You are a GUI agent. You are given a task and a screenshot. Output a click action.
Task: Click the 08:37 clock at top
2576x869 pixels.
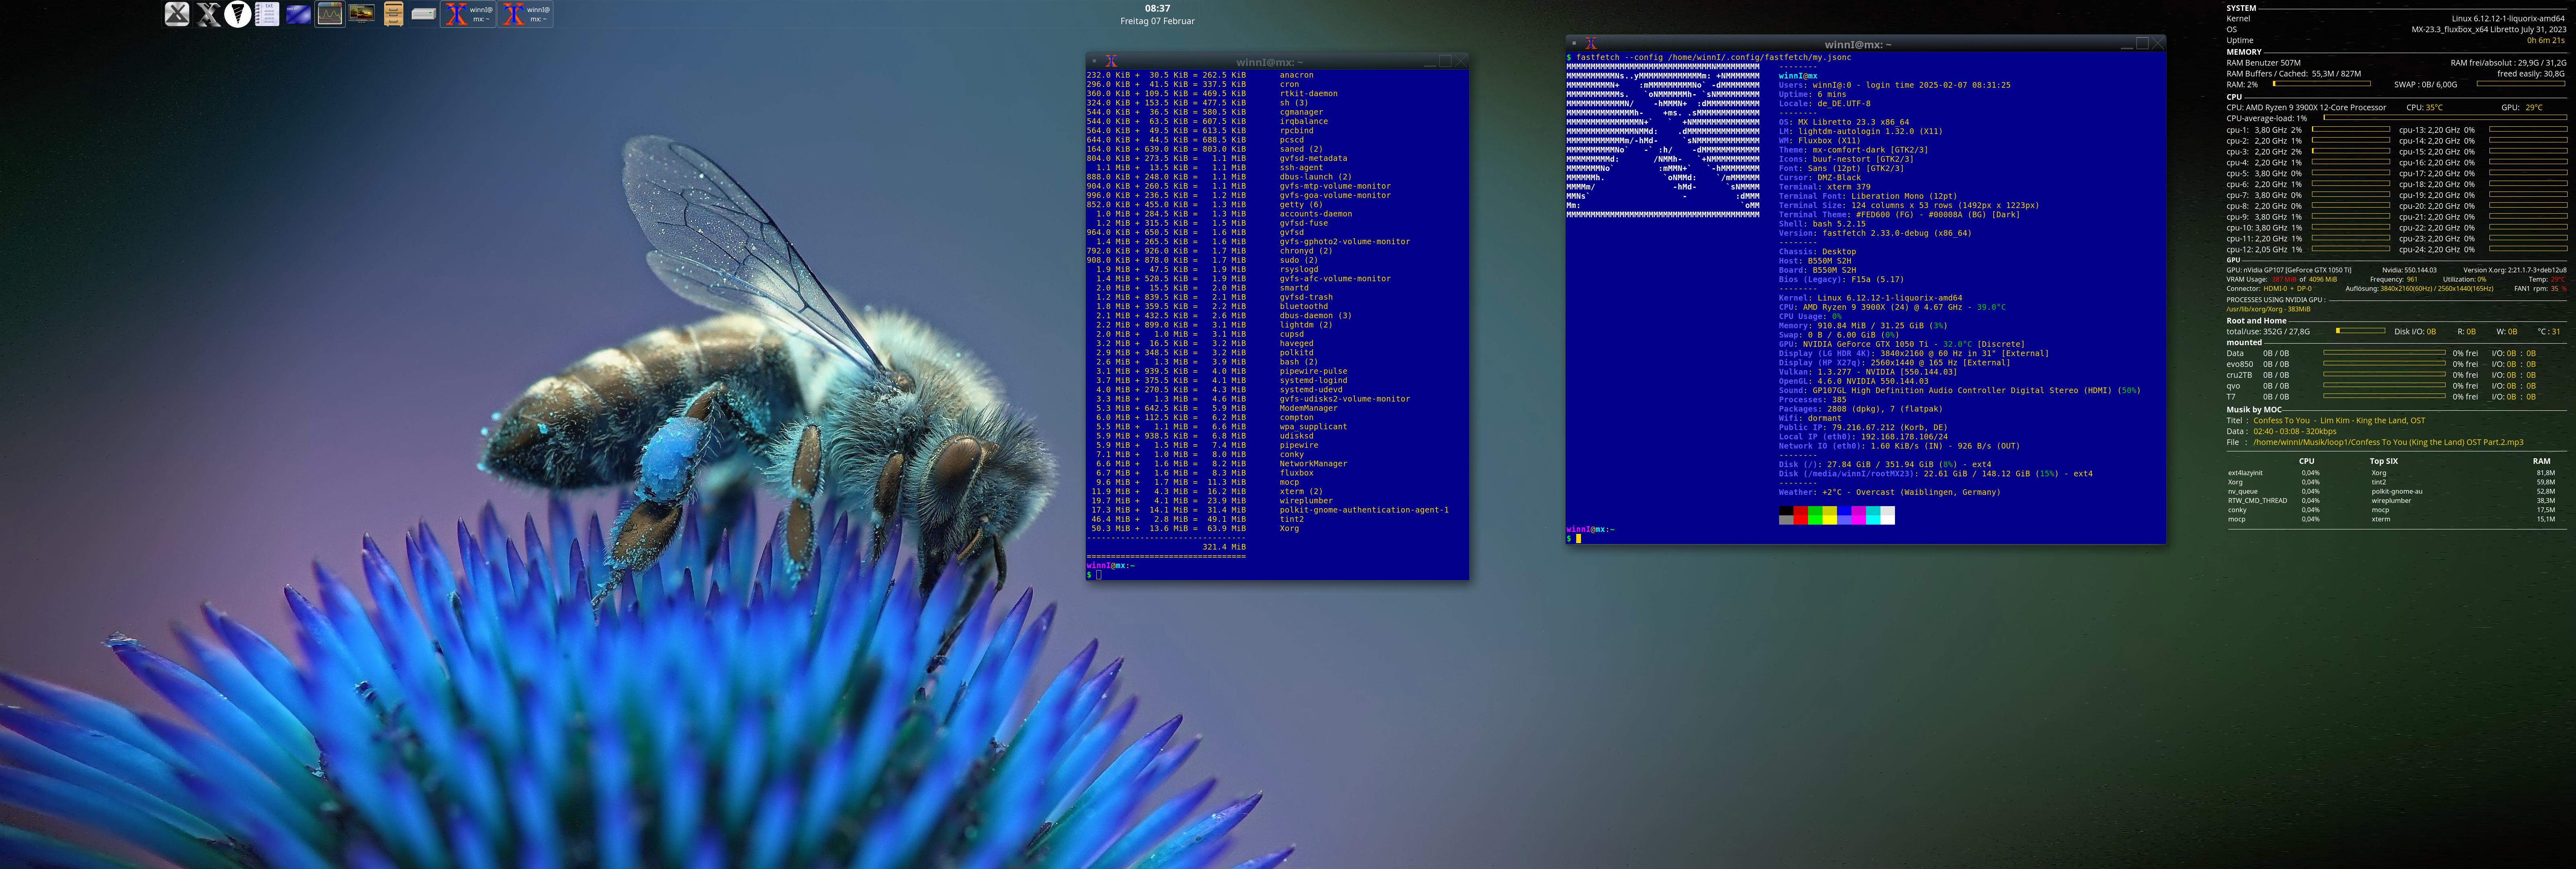[1157, 8]
